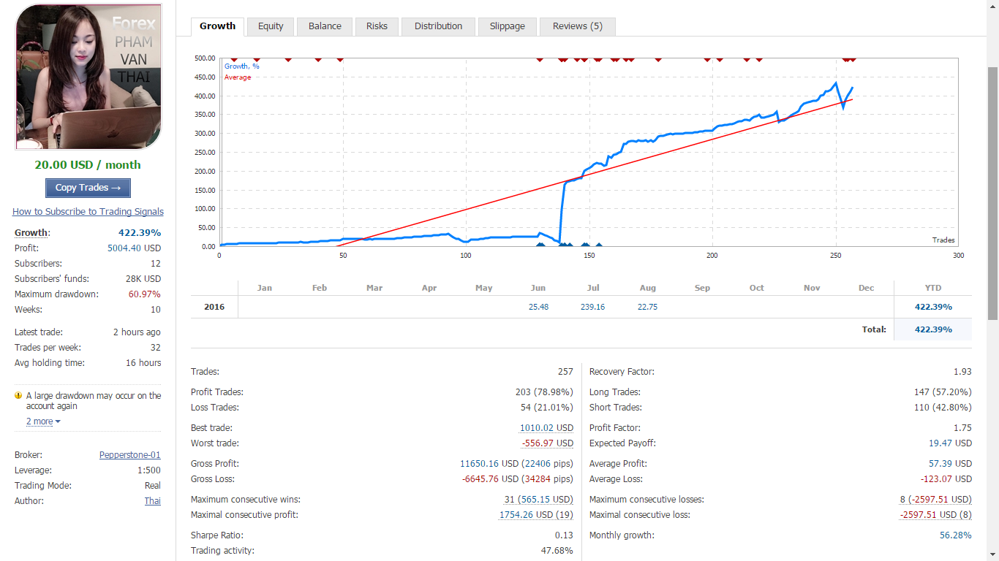Open How to Subscribe to Trading Signals link
Screen dimensions: 999x561
pos(88,212)
